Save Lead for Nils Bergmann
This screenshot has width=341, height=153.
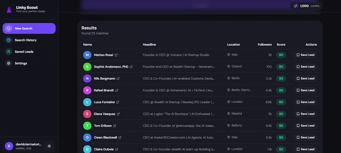pyautogui.click(x=305, y=78)
